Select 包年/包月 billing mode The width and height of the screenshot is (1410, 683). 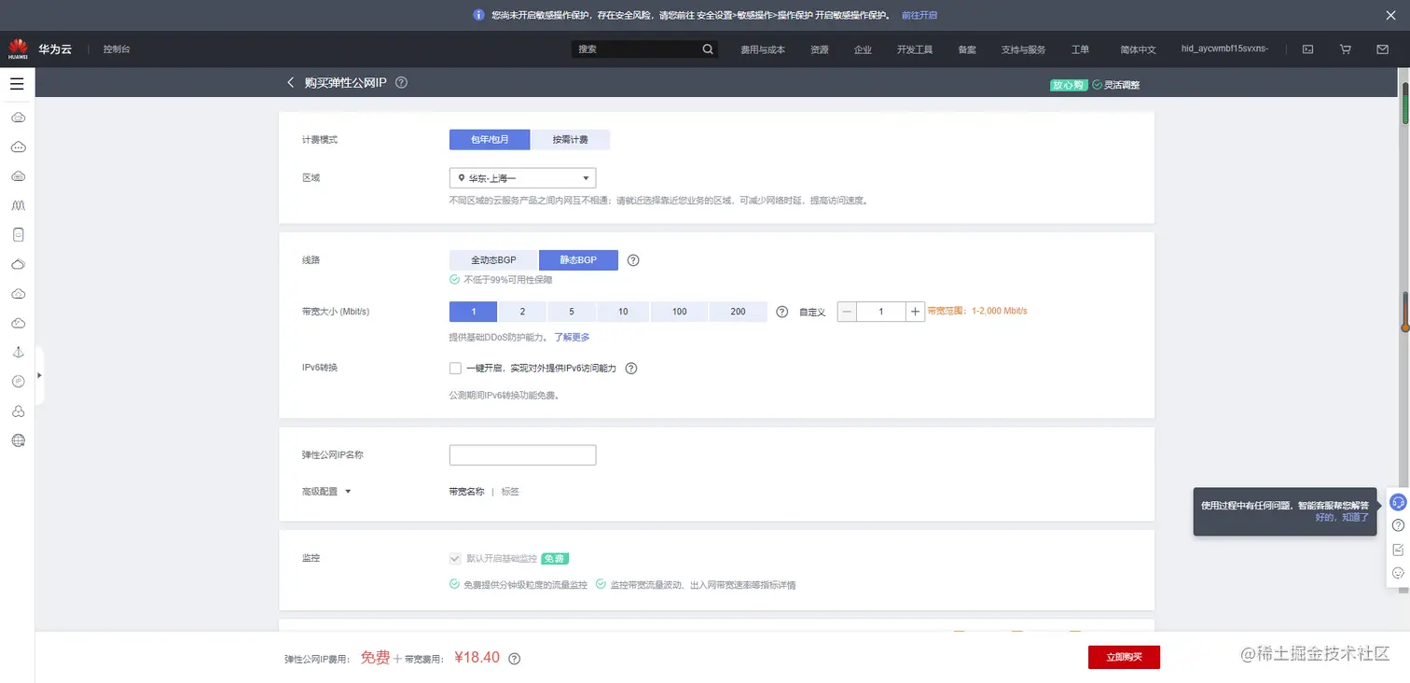coord(490,140)
